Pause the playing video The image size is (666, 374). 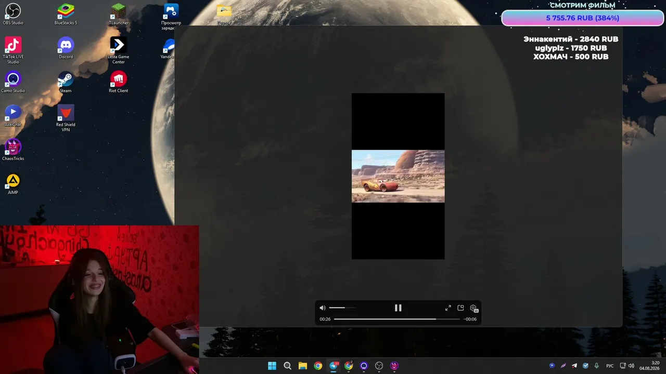[398, 308]
